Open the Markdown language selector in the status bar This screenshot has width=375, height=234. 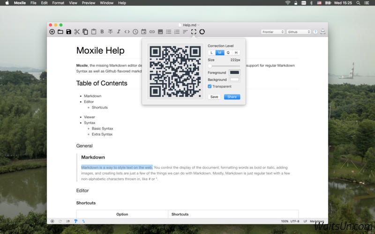pos(317,221)
